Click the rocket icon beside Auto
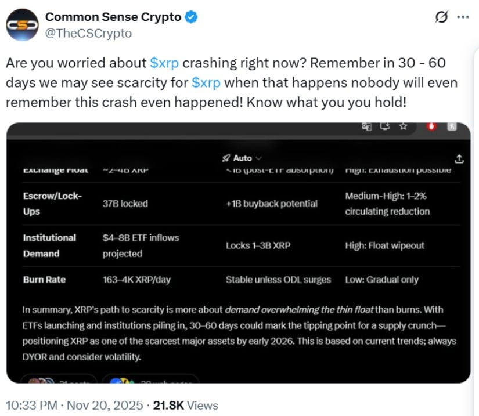 226,158
